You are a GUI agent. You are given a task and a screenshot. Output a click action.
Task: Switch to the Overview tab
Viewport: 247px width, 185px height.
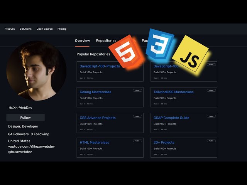pos(82,41)
